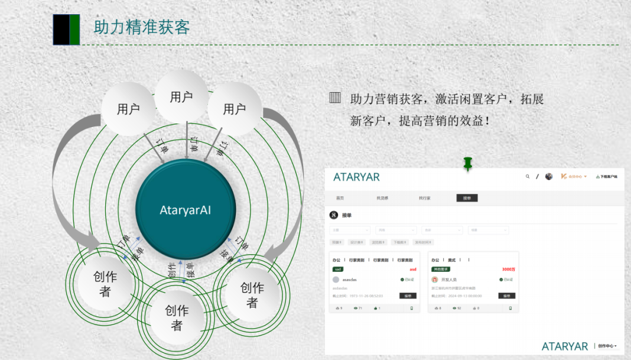The image size is (631, 360).
Task: Click the slash pen icon beside search
Action: tap(537, 176)
